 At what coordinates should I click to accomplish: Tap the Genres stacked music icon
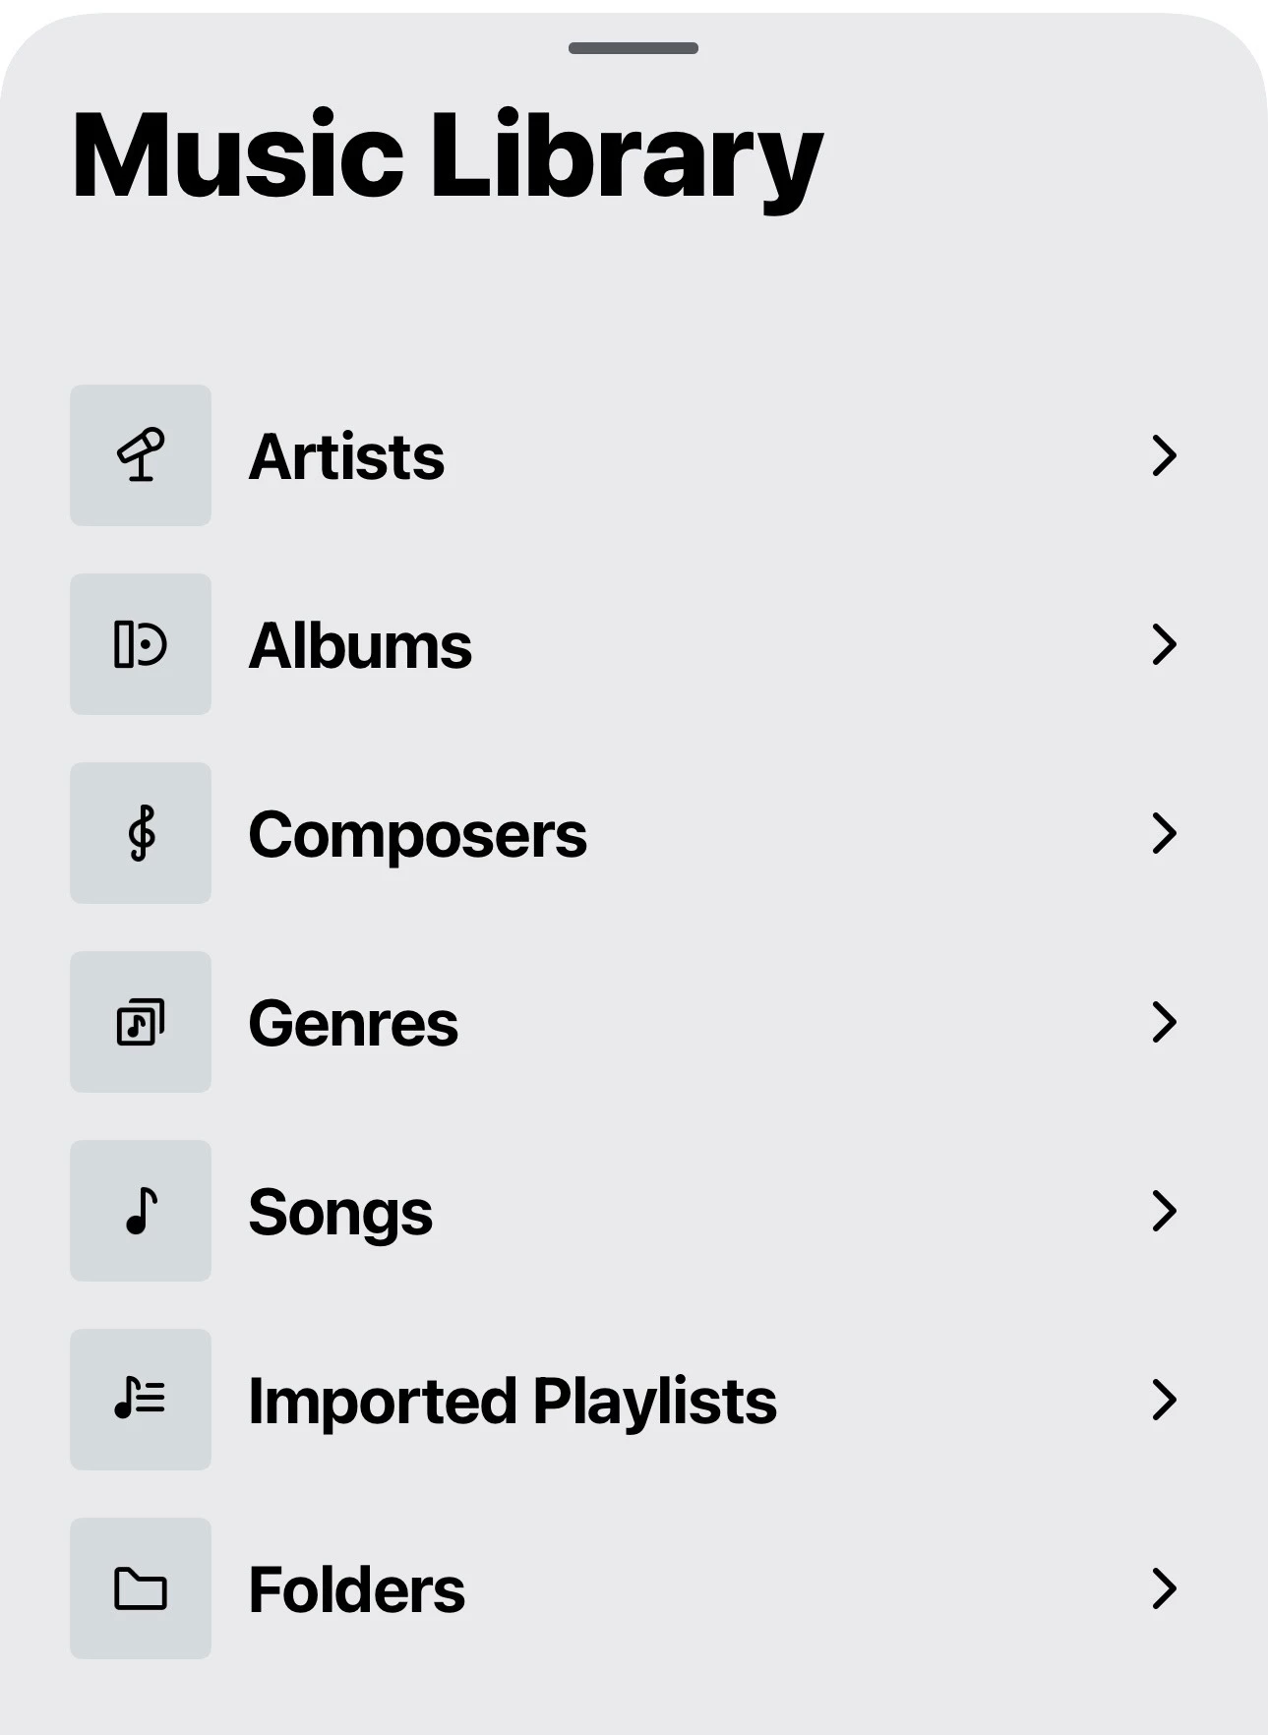(x=141, y=1022)
